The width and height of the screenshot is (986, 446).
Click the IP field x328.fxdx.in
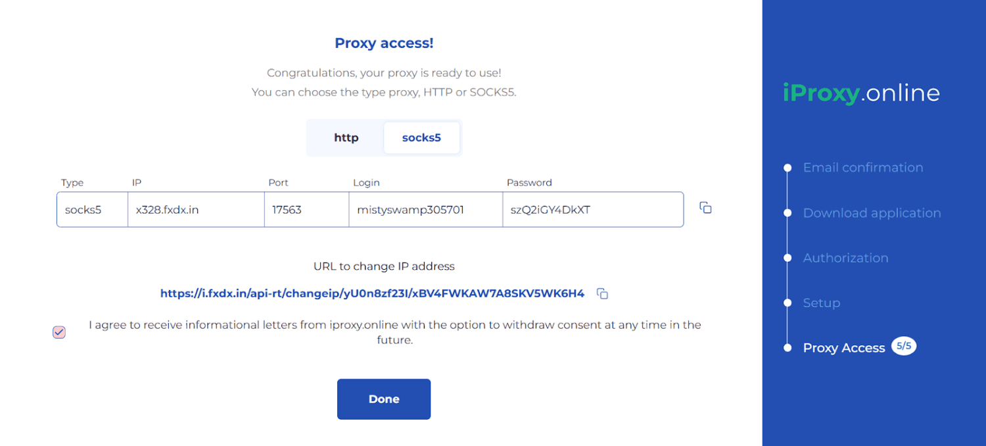pos(196,210)
